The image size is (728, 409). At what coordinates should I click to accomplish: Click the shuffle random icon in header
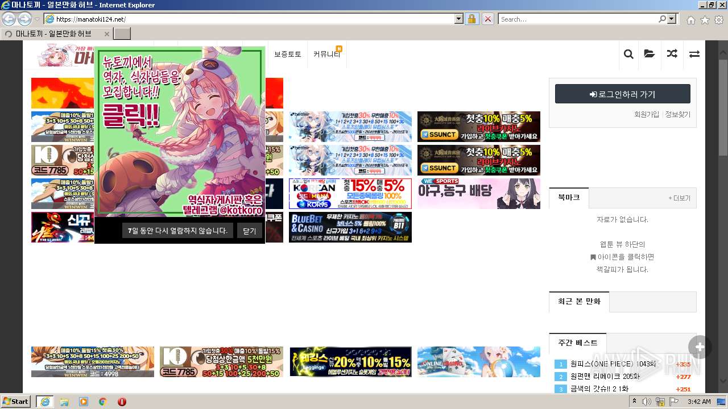click(x=672, y=54)
